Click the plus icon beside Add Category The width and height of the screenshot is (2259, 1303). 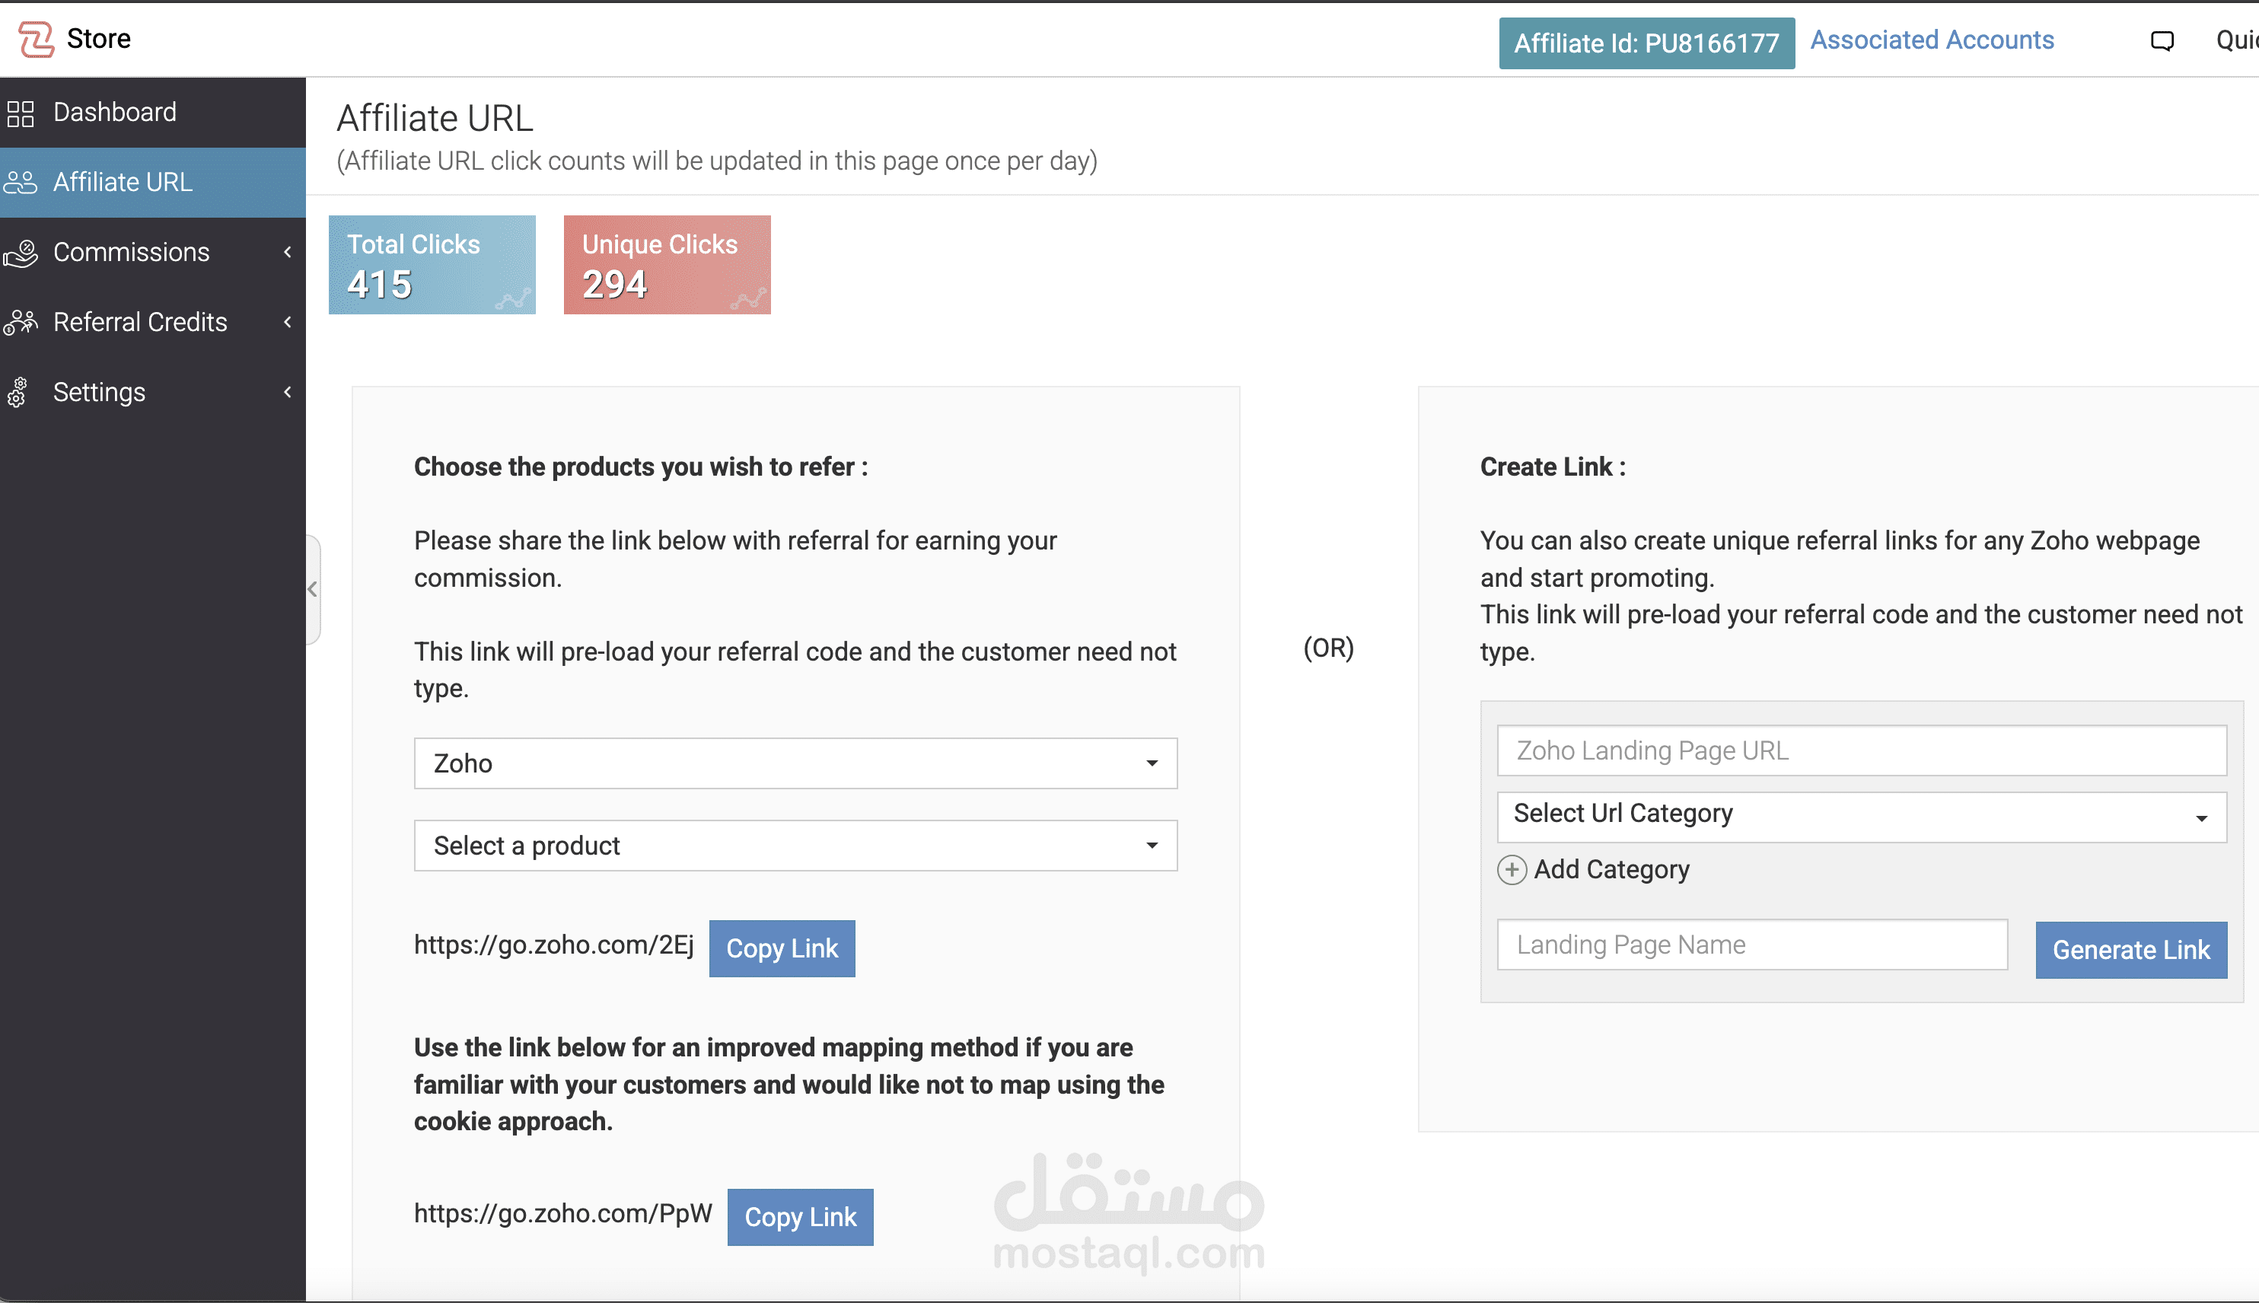click(x=1511, y=870)
